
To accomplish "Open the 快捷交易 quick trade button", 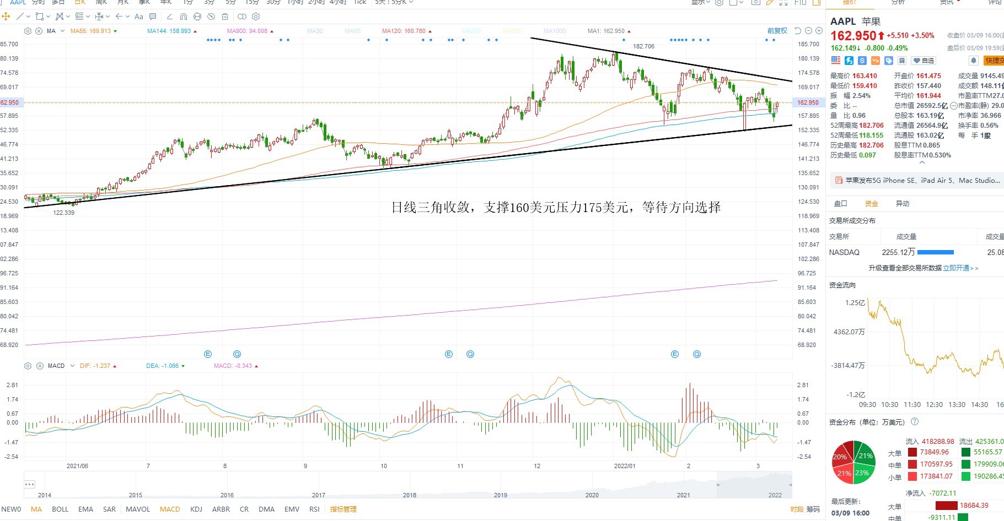I will 994,61.
